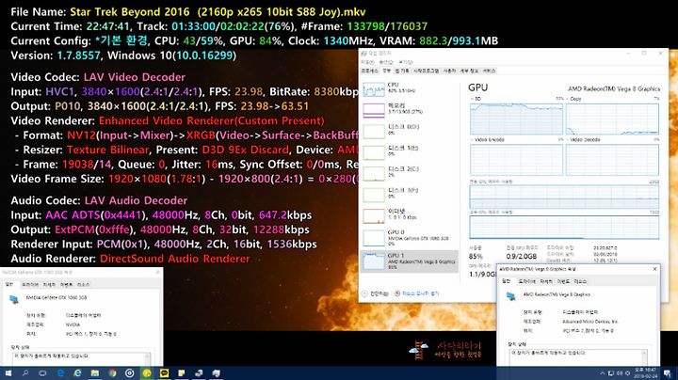Open the Video Decode graph dropdown

click(x=583, y=140)
